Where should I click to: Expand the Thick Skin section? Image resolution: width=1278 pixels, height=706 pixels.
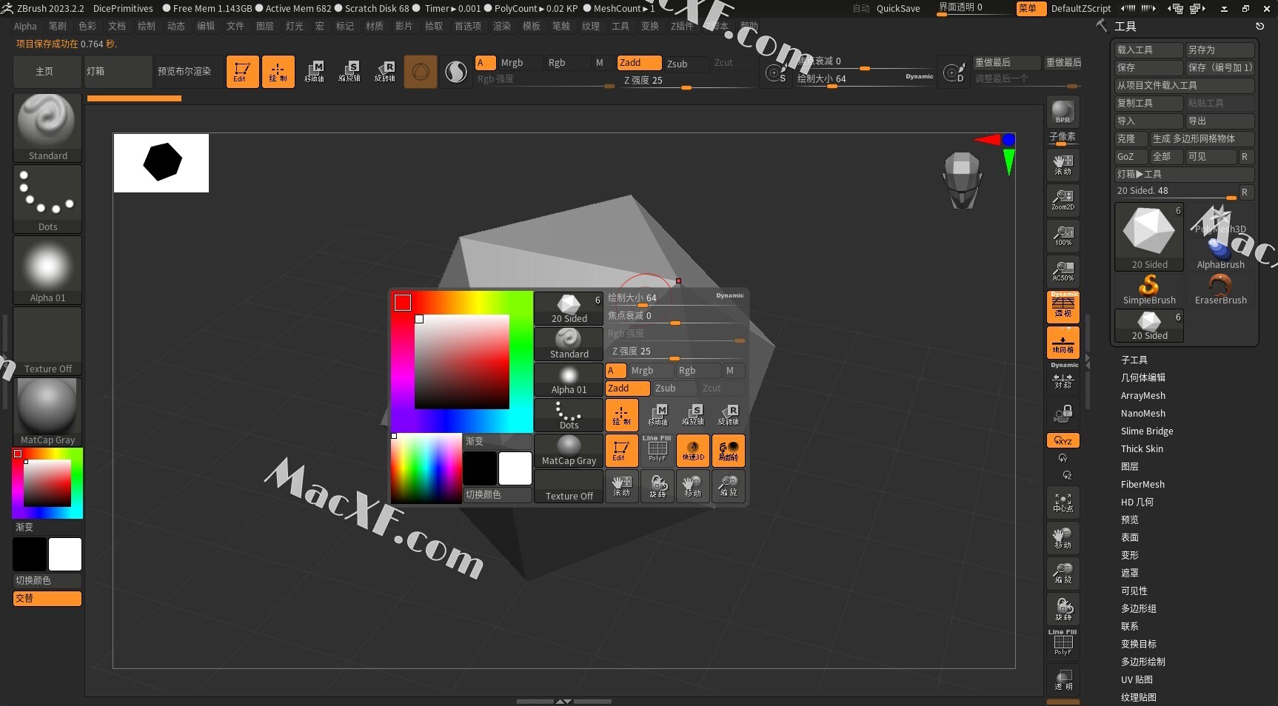coord(1141,449)
